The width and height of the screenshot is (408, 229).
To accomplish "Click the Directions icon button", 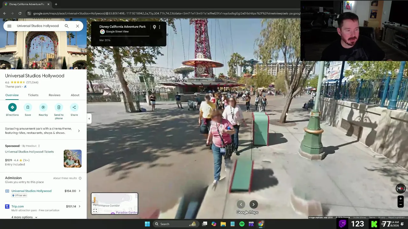I will click(x=12, y=107).
